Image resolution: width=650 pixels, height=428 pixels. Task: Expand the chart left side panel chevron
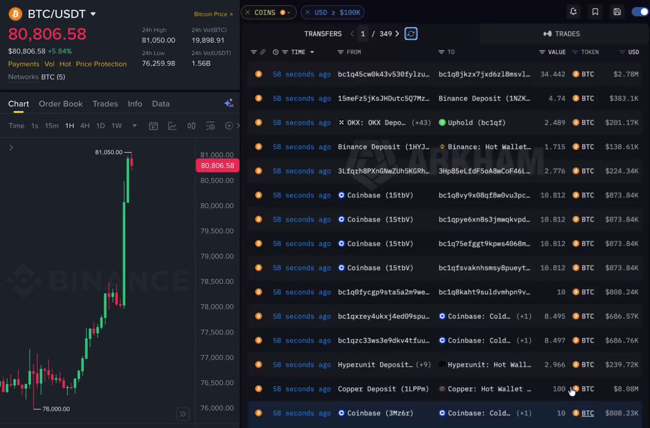coord(11,147)
